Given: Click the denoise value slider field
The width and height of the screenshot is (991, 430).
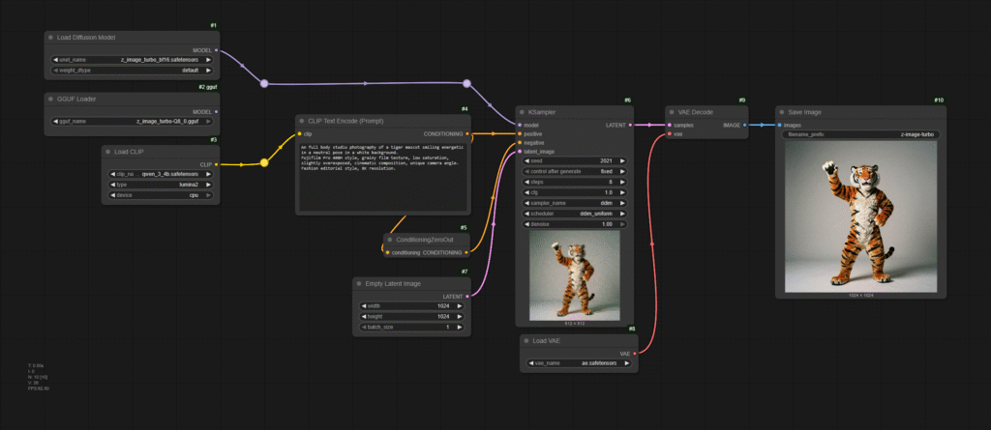Looking at the screenshot, I should 575,224.
